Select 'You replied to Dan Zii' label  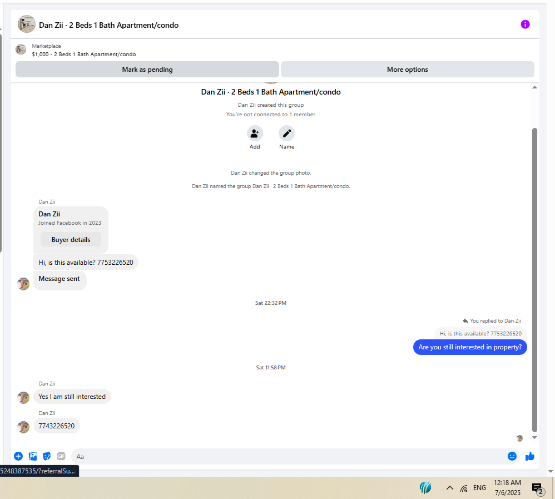pos(495,321)
